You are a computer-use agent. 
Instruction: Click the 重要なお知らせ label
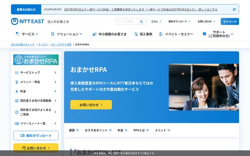click(x=26, y=9)
